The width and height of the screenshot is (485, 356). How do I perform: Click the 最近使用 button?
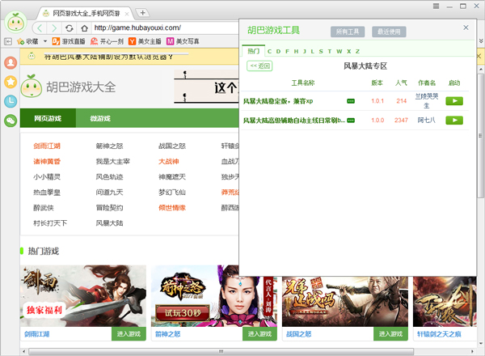(388, 32)
